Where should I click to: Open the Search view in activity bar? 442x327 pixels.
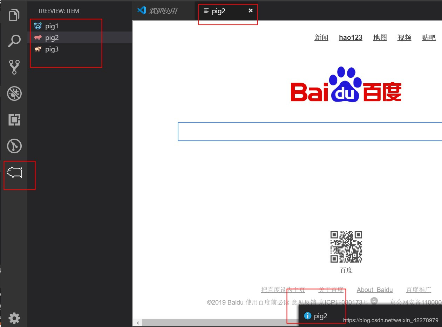pos(14,41)
